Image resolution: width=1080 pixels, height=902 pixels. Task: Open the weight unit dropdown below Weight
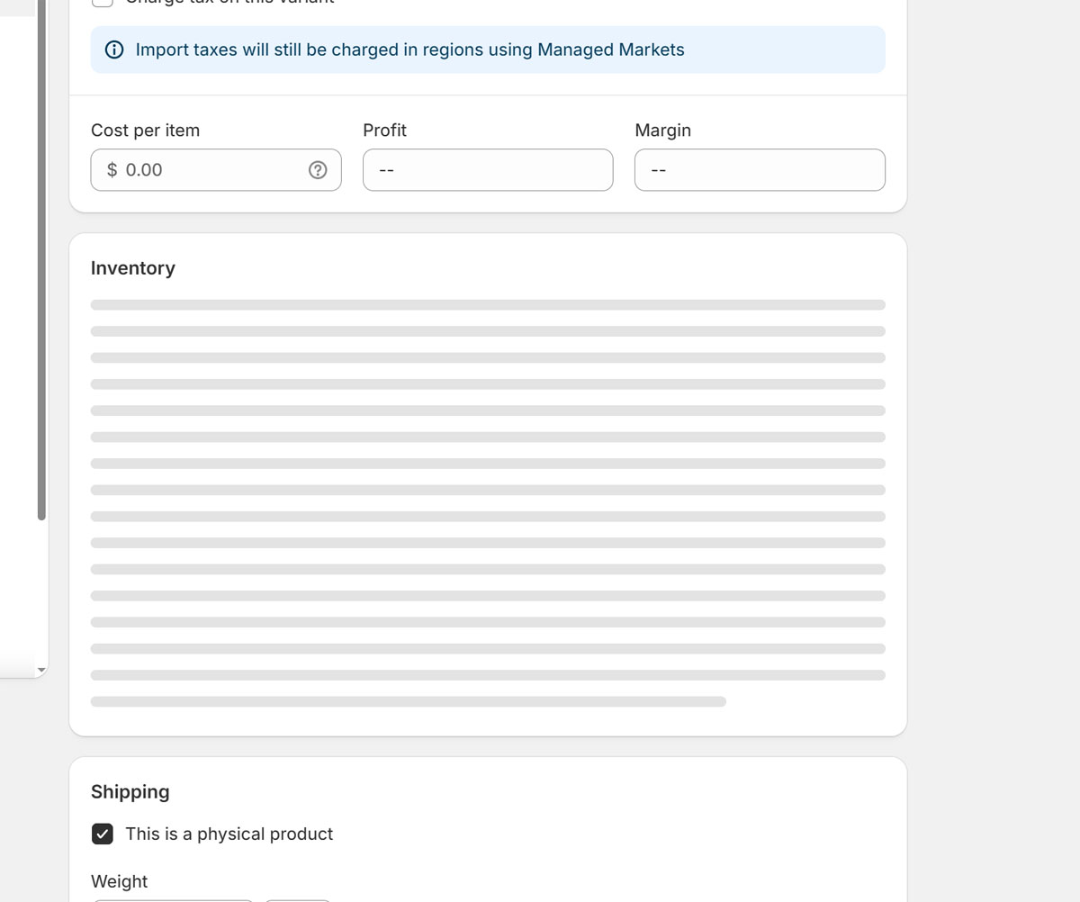tap(298, 898)
